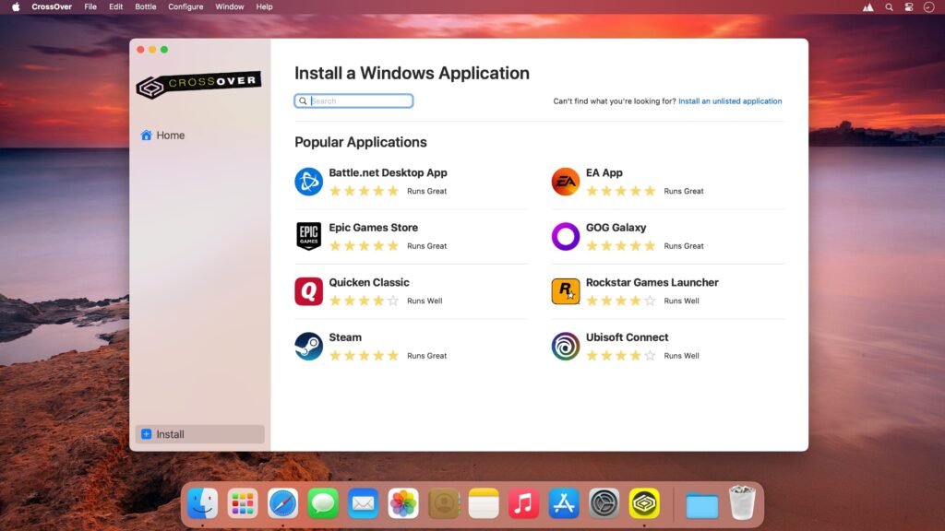945x531 pixels.
Task: Open the Install an unlisted application link
Action: 731,100
